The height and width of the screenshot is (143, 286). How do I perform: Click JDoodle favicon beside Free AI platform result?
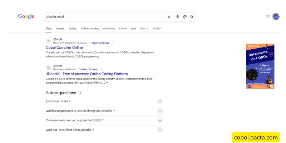coord(48,67)
